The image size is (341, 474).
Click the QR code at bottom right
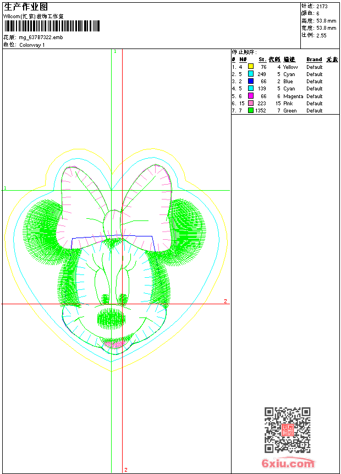(x=287, y=429)
